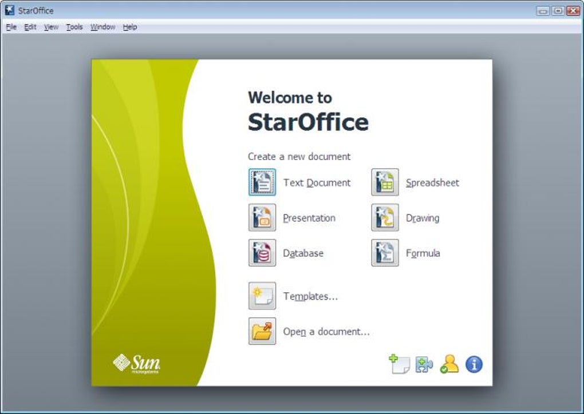Open a new Text Document via its icon
This screenshot has width=584, height=414.
coord(262,182)
